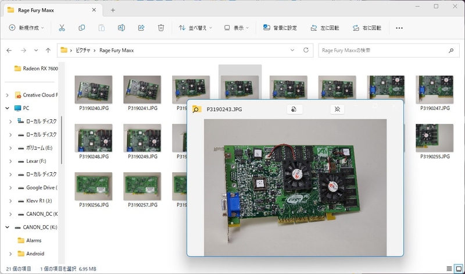The width and height of the screenshot is (465, 274).
Task: Click 左に回転 rotate left button
Action: point(324,28)
